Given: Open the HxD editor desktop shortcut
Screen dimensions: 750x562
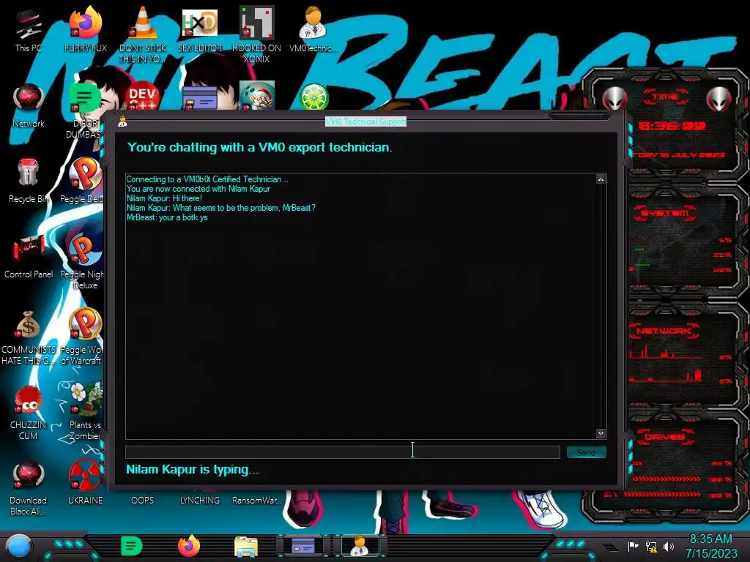Looking at the screenshot, I should [199, 29].
